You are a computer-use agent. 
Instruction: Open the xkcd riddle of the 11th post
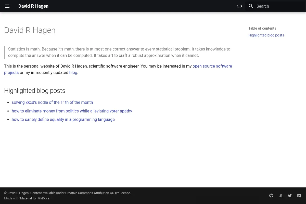click(x=52, y=102)
